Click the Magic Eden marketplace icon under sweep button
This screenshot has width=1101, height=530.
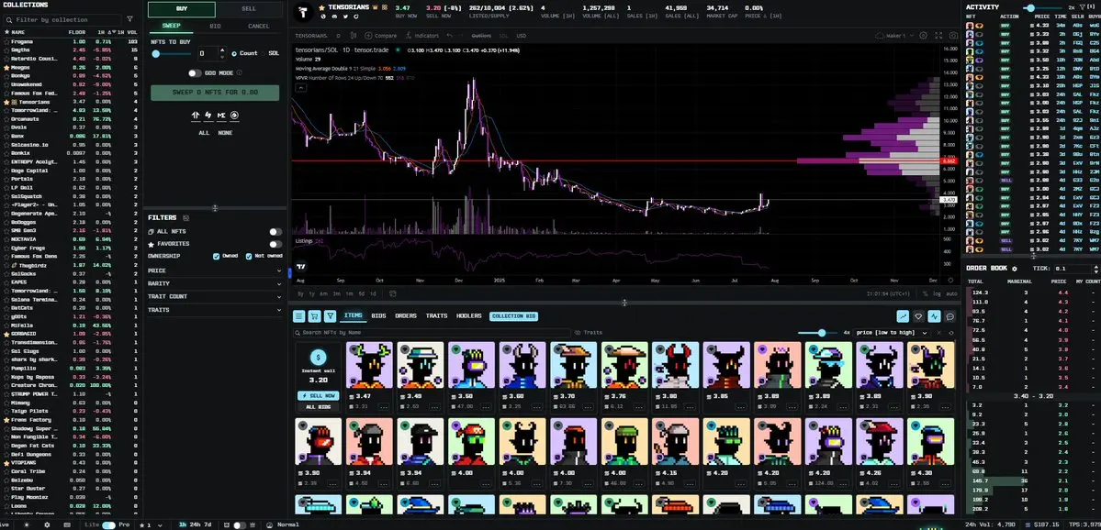pos(221,115)
